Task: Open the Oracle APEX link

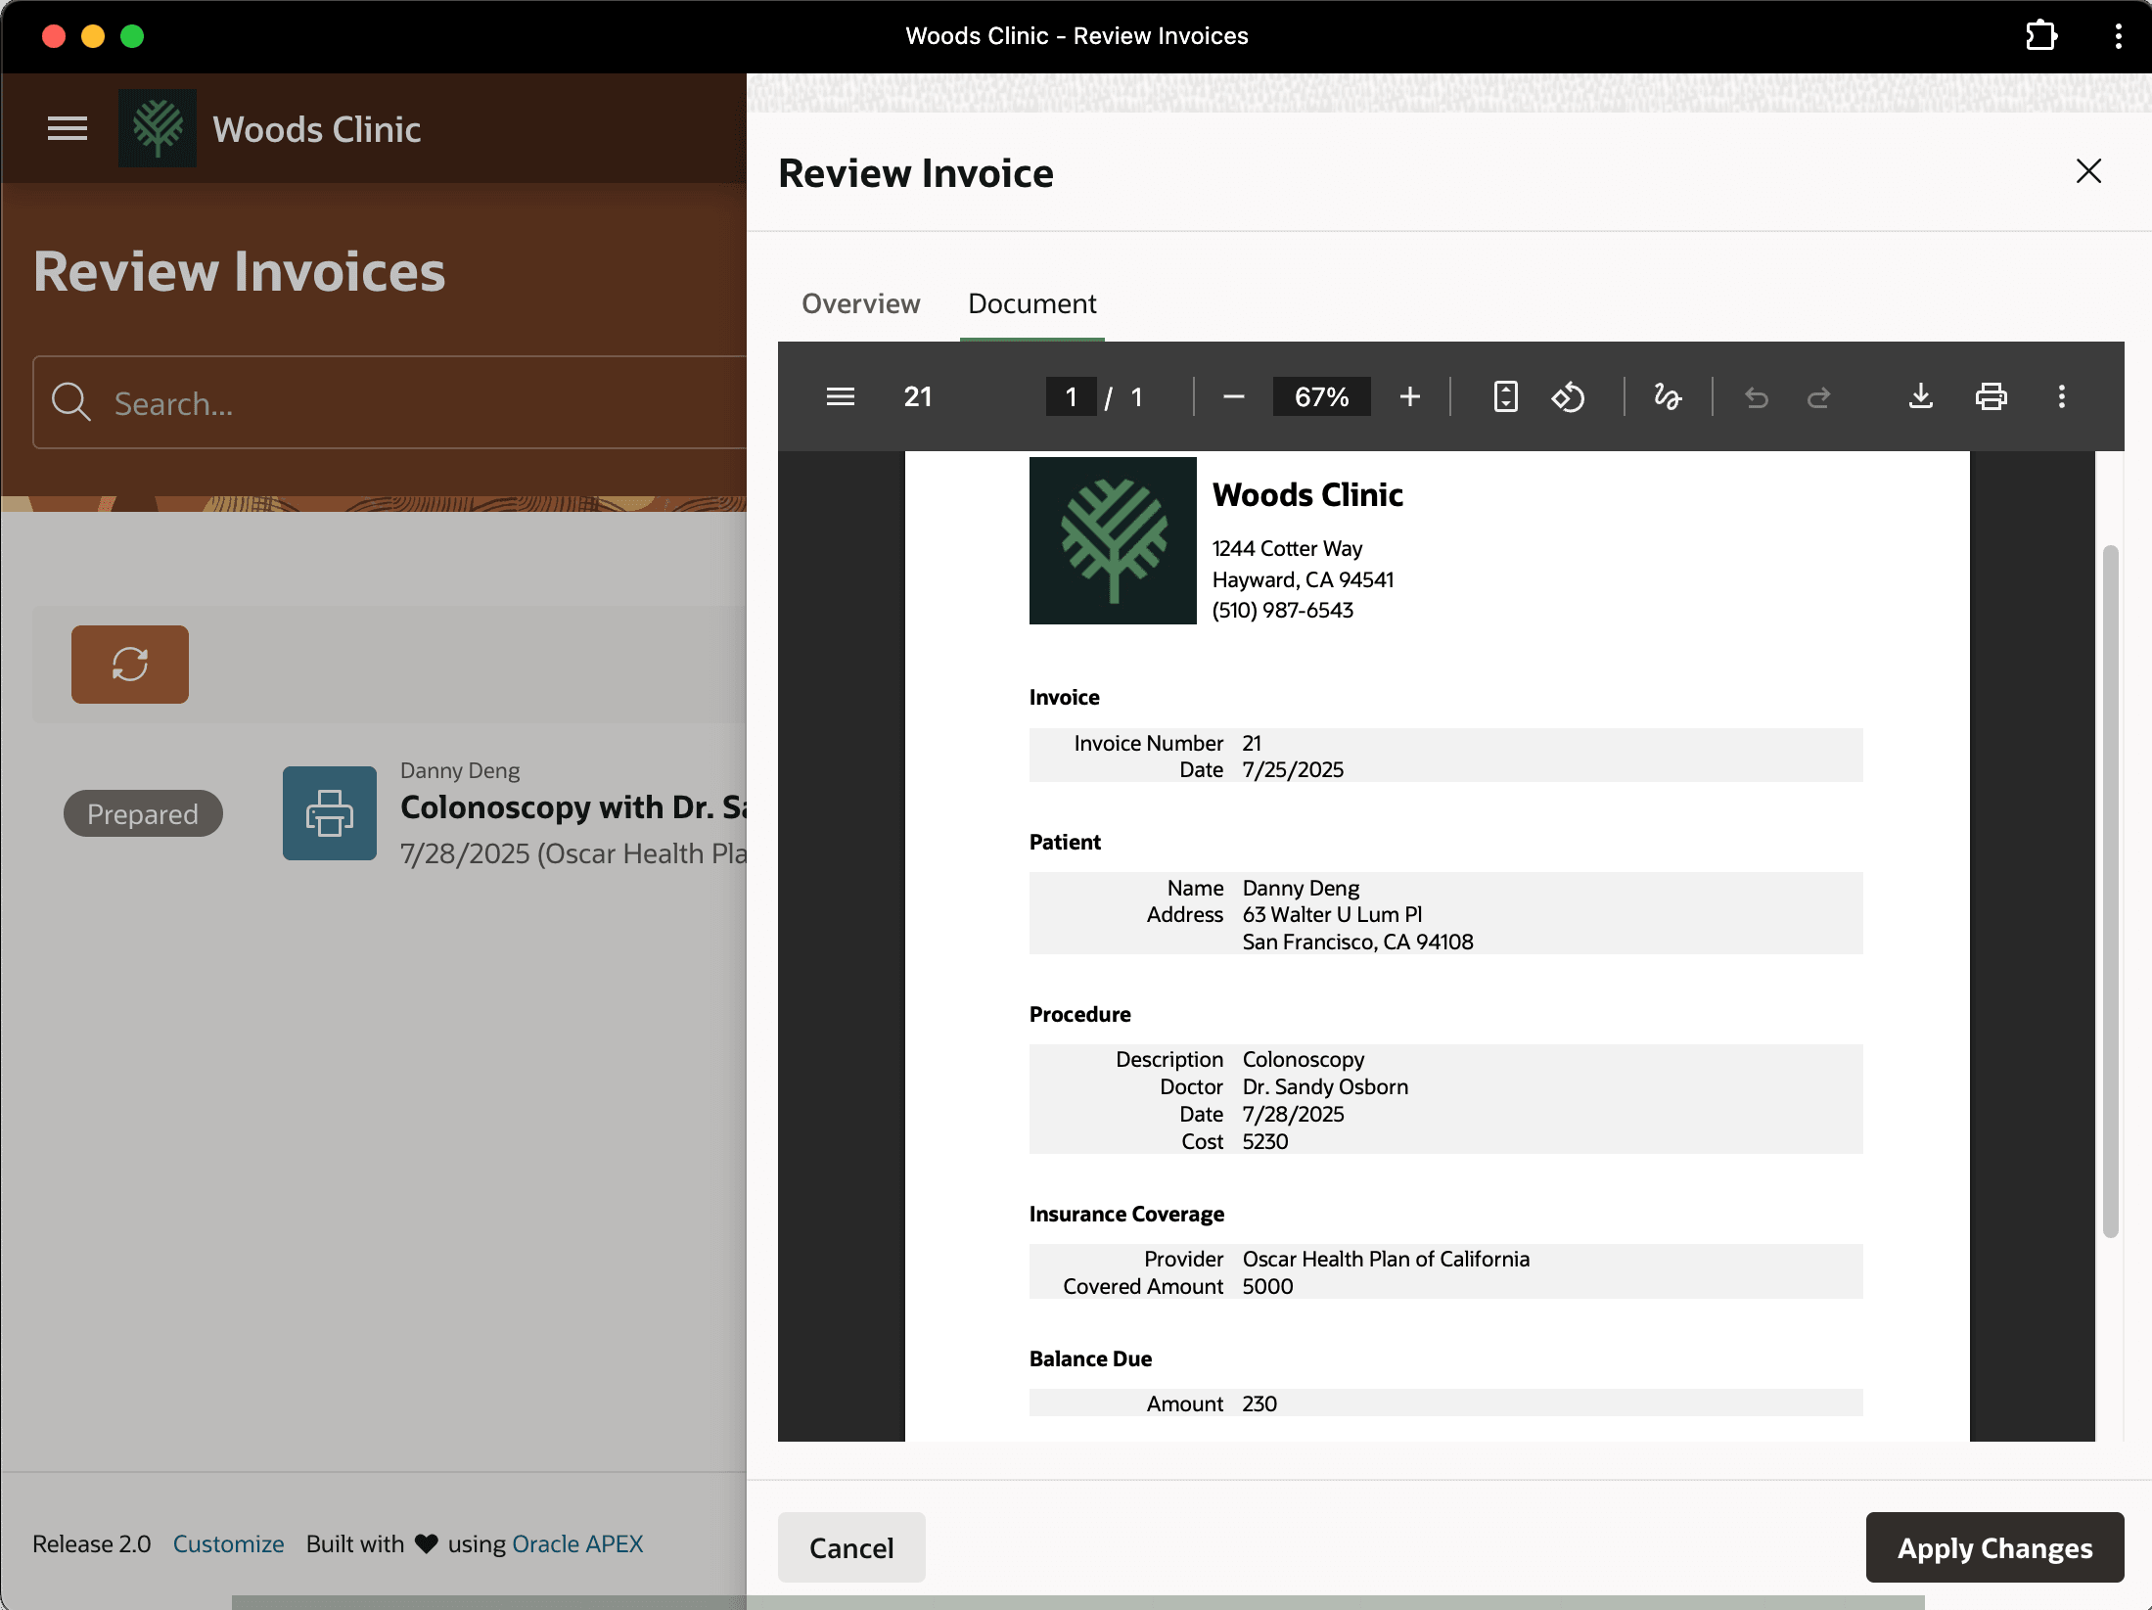Action: click(x=578, y=1543)
